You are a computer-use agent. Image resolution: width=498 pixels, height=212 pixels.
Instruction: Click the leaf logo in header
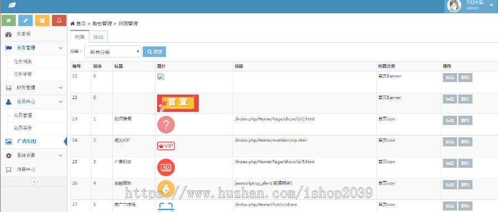click(x=12, y=5)
